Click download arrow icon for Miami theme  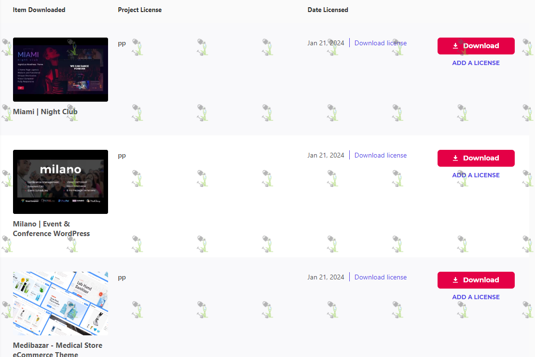[x=455, y=46]
